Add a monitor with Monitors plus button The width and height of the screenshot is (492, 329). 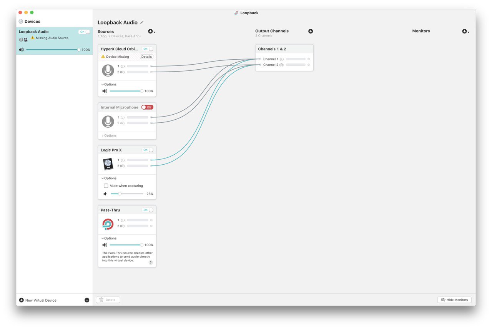tap(465, 31)
